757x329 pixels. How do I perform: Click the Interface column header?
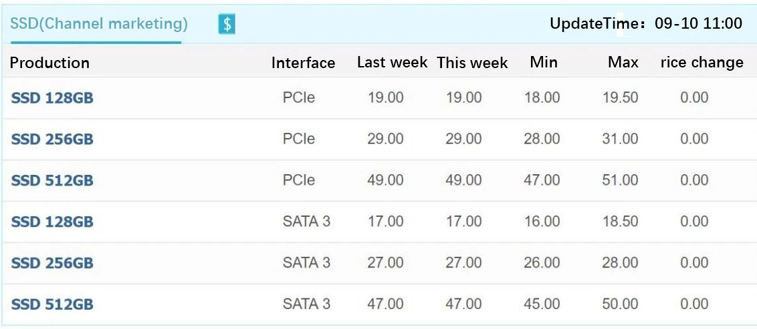point(303,63)
